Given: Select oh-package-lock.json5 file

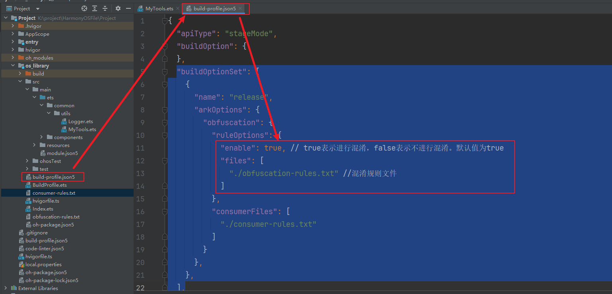Looking at the screenshot, I should 52,280.
